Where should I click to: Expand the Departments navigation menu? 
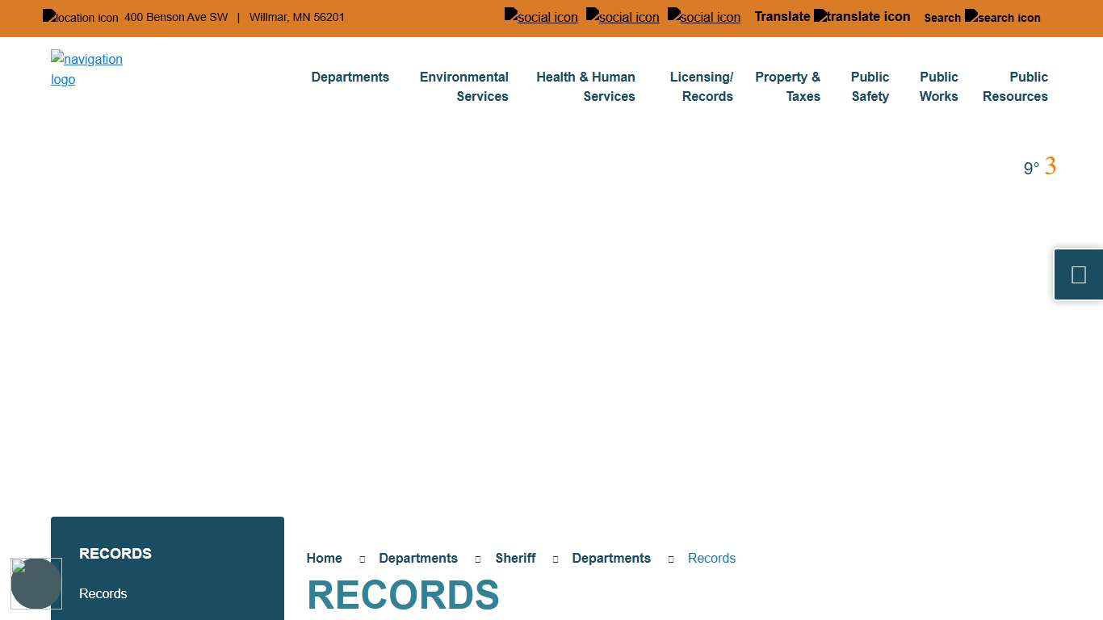(x=350, y=77)
